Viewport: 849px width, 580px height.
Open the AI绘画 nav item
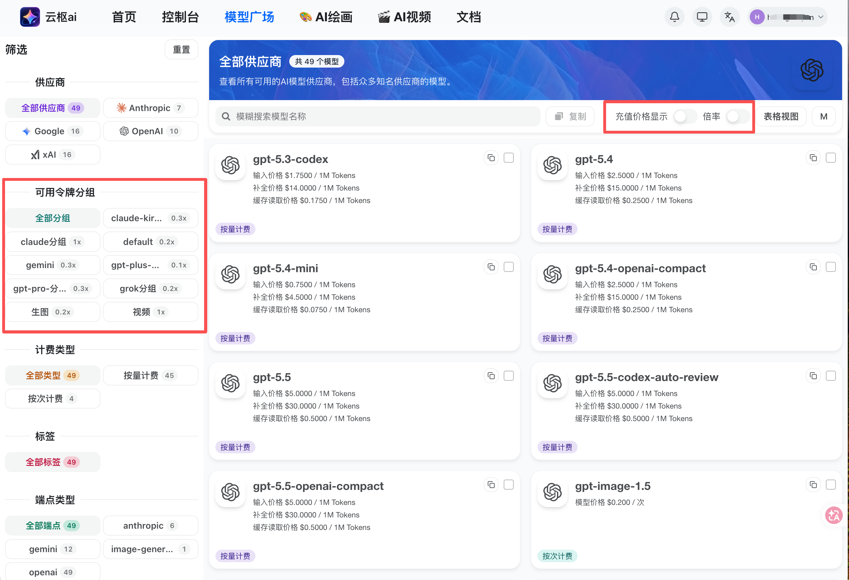326,17
